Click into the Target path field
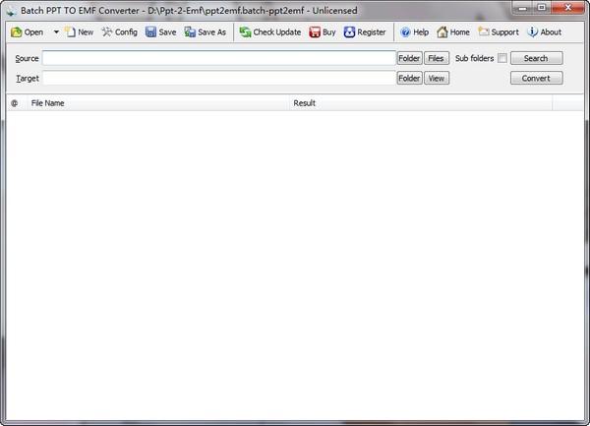This screenshot has width=590, height=426. (219, 79)
